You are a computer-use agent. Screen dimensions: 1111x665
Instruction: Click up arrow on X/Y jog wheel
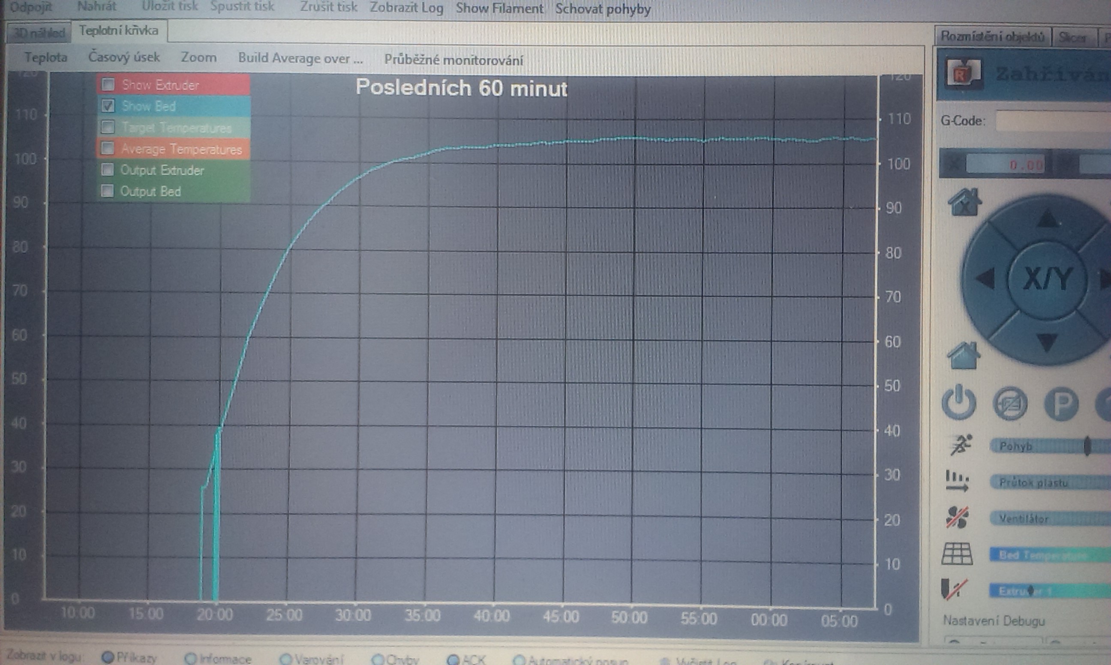tap(1047, 219)
